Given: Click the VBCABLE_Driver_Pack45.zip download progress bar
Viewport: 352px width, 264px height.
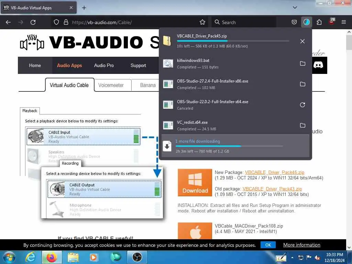Looking at the screenshot, I should (233, 41).
